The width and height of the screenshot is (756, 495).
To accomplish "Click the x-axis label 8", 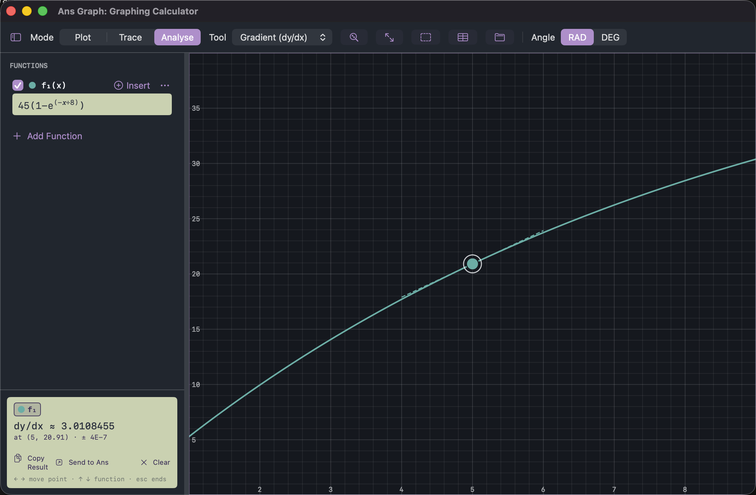I will click(685, 489).
